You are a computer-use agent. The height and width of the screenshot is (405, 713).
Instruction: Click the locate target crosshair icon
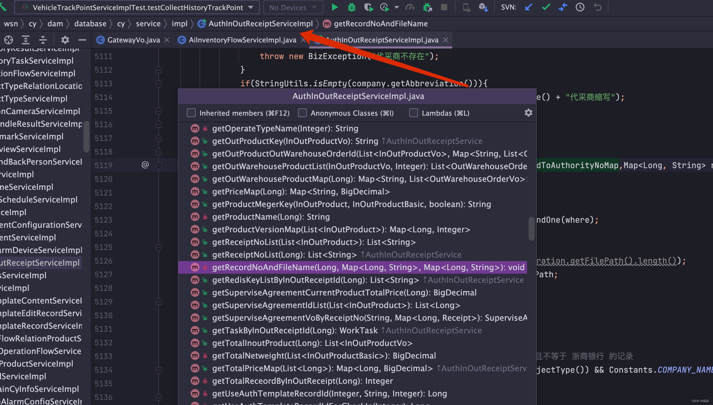click(9, 40)
